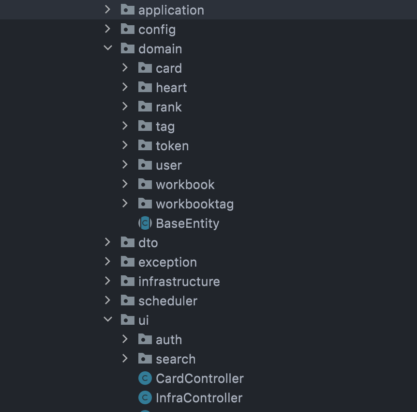This screenshot has height=412, width=417.
Task: Click the scheduler package folder icon
Action: coord(128,301)
